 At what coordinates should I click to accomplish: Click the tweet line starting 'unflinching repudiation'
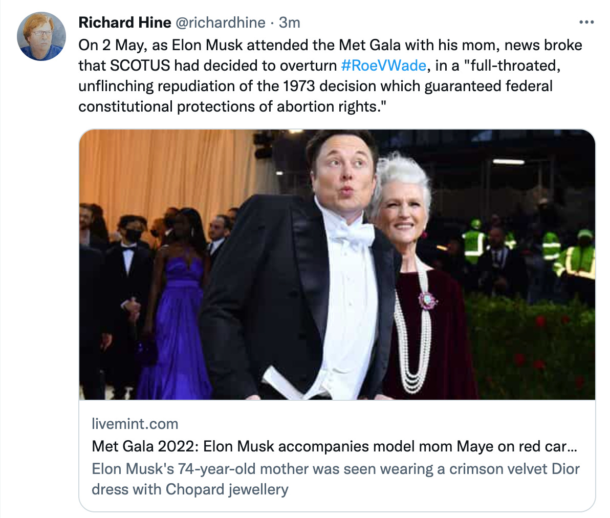click(x=315, y=86)
